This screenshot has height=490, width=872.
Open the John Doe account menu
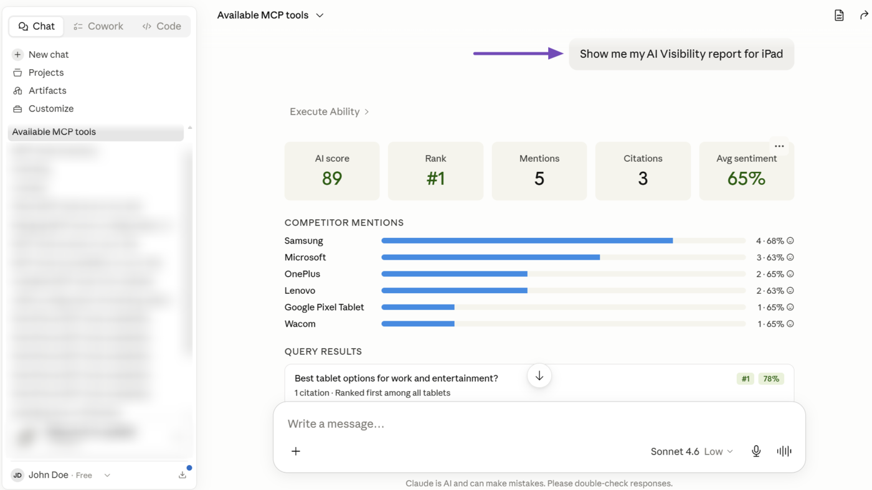tap(61, 475)
